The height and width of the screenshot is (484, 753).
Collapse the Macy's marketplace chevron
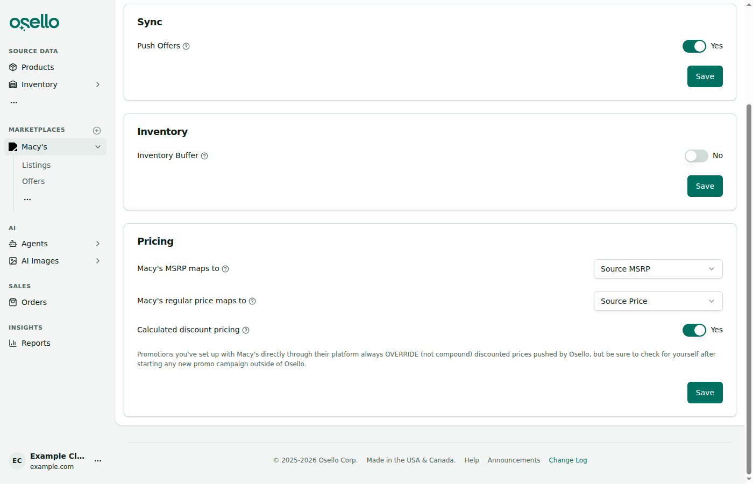click(98, 147)
